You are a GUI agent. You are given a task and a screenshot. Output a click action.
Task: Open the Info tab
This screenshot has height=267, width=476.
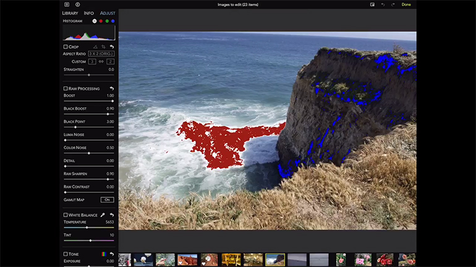click(89, 12)
